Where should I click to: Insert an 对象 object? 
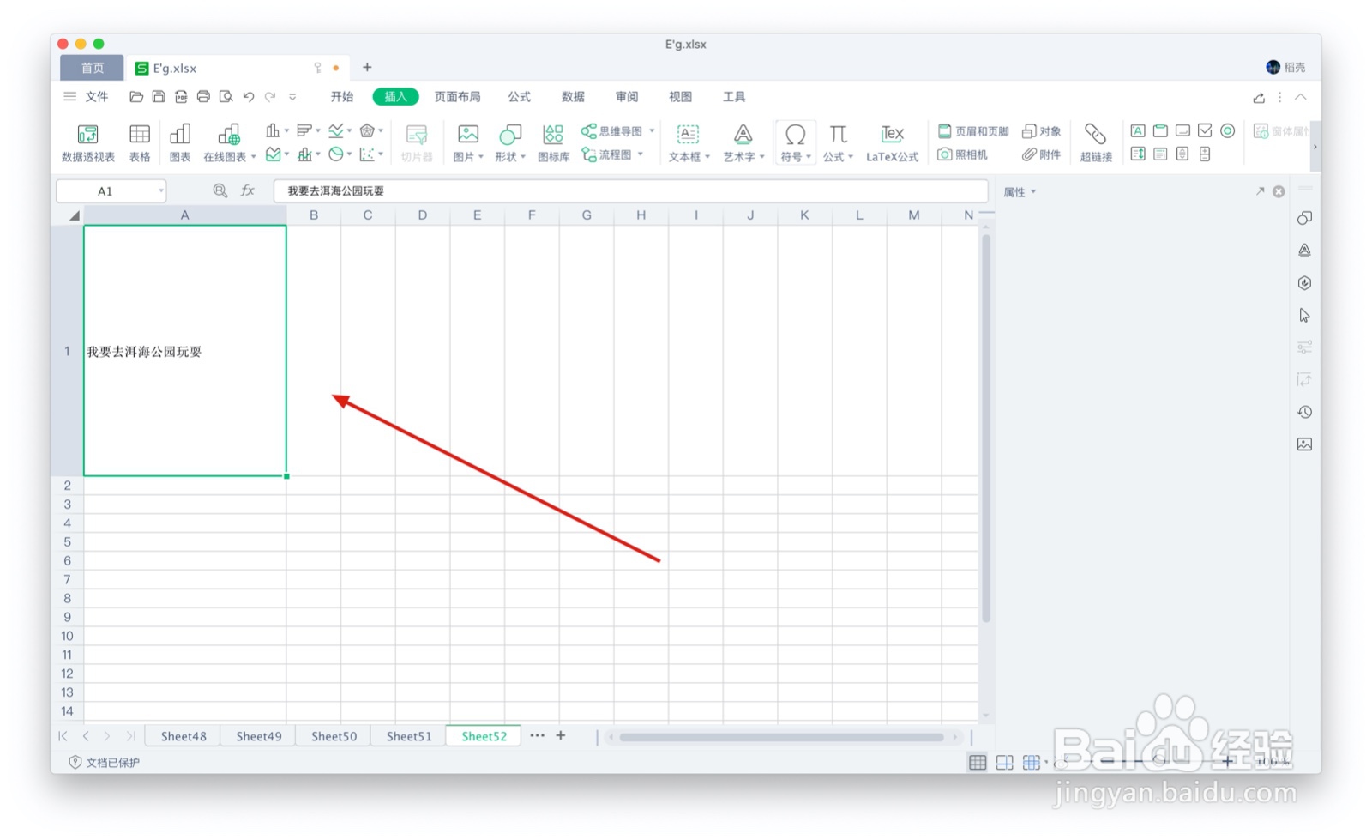click(x=1041, y=131)
